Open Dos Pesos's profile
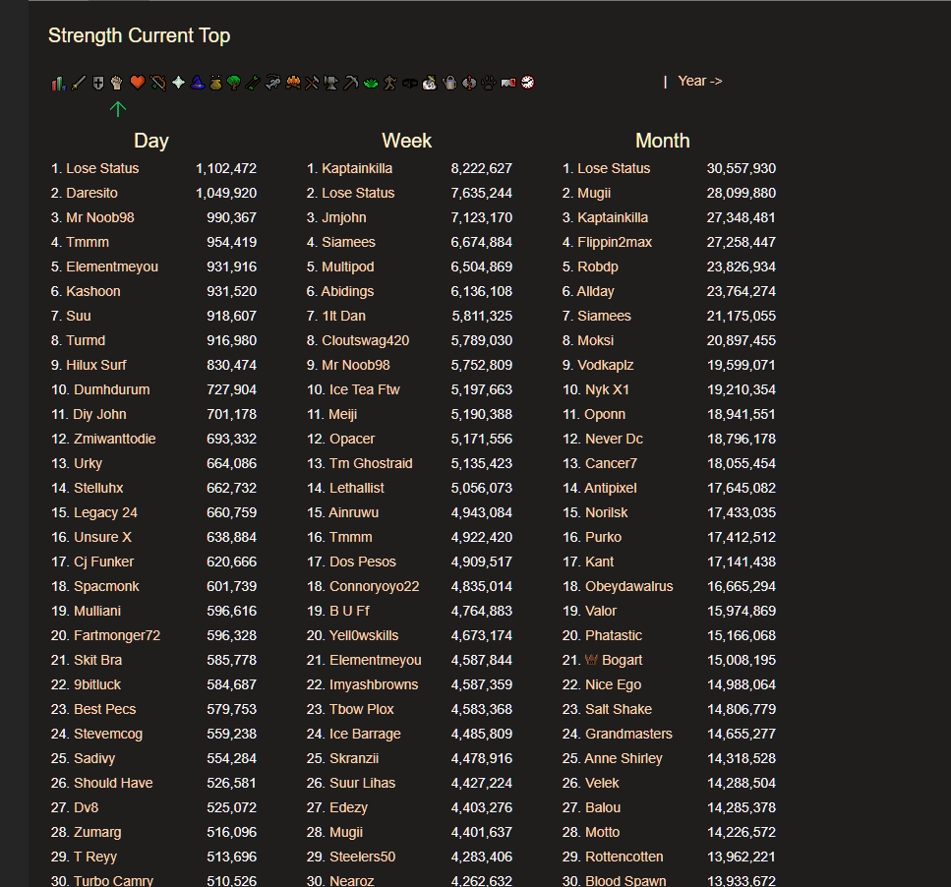This screenshot has width=951, height=887. coord(363,562)
